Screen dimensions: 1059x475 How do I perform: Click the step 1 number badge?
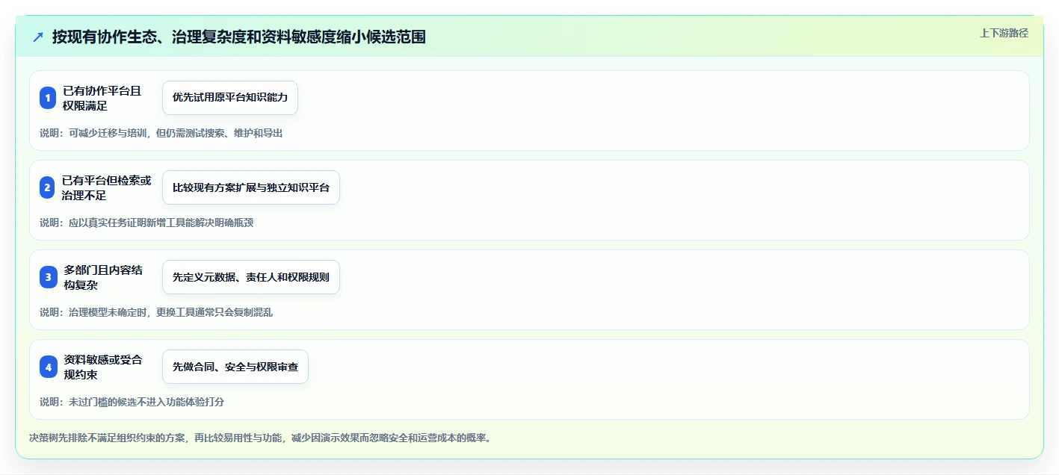click(48, 98)
